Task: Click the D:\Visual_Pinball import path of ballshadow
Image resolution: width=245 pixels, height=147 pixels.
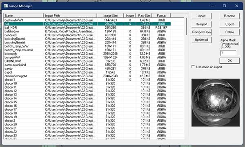Action: (x=70, y=31)
